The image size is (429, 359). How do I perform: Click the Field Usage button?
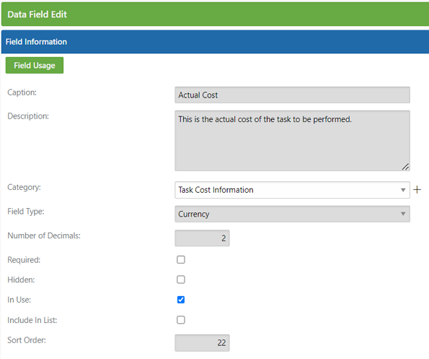pos(35,65)
